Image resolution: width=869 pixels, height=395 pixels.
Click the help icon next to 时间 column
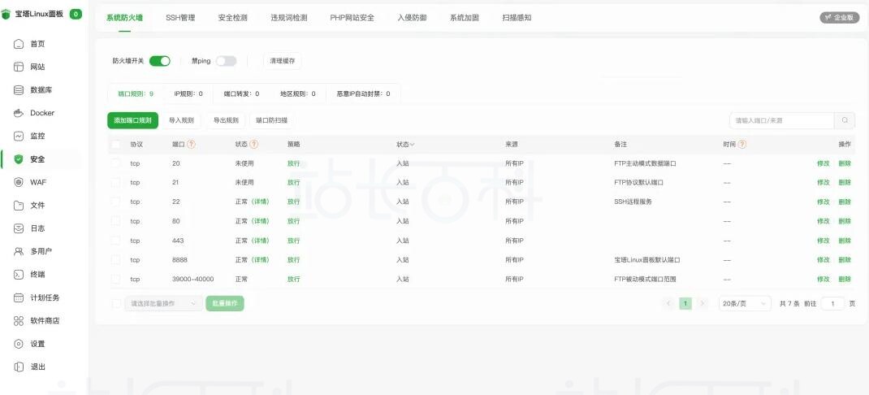point(742,144)
